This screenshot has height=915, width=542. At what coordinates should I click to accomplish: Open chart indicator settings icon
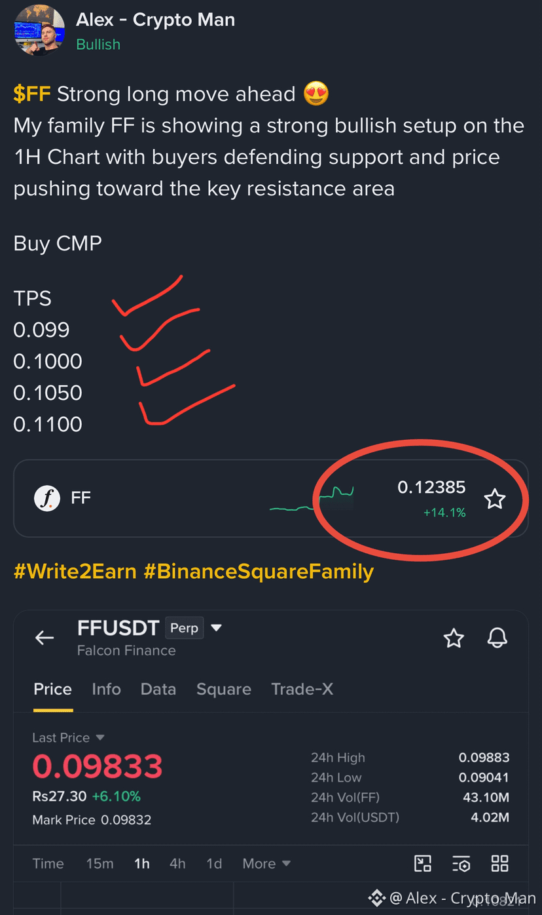click(x=461, y=864)
